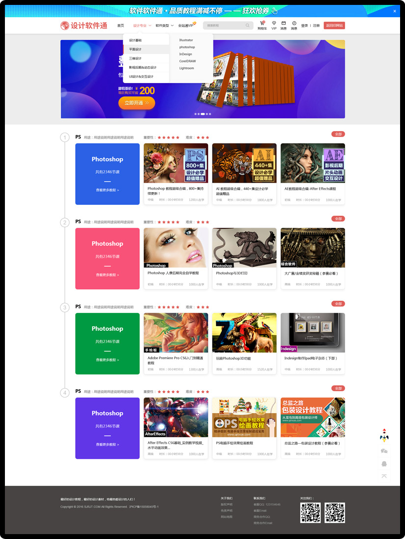405x539 pixels.
Task: Click the VIP diamond icon in header
Action: tap(274, 24)
